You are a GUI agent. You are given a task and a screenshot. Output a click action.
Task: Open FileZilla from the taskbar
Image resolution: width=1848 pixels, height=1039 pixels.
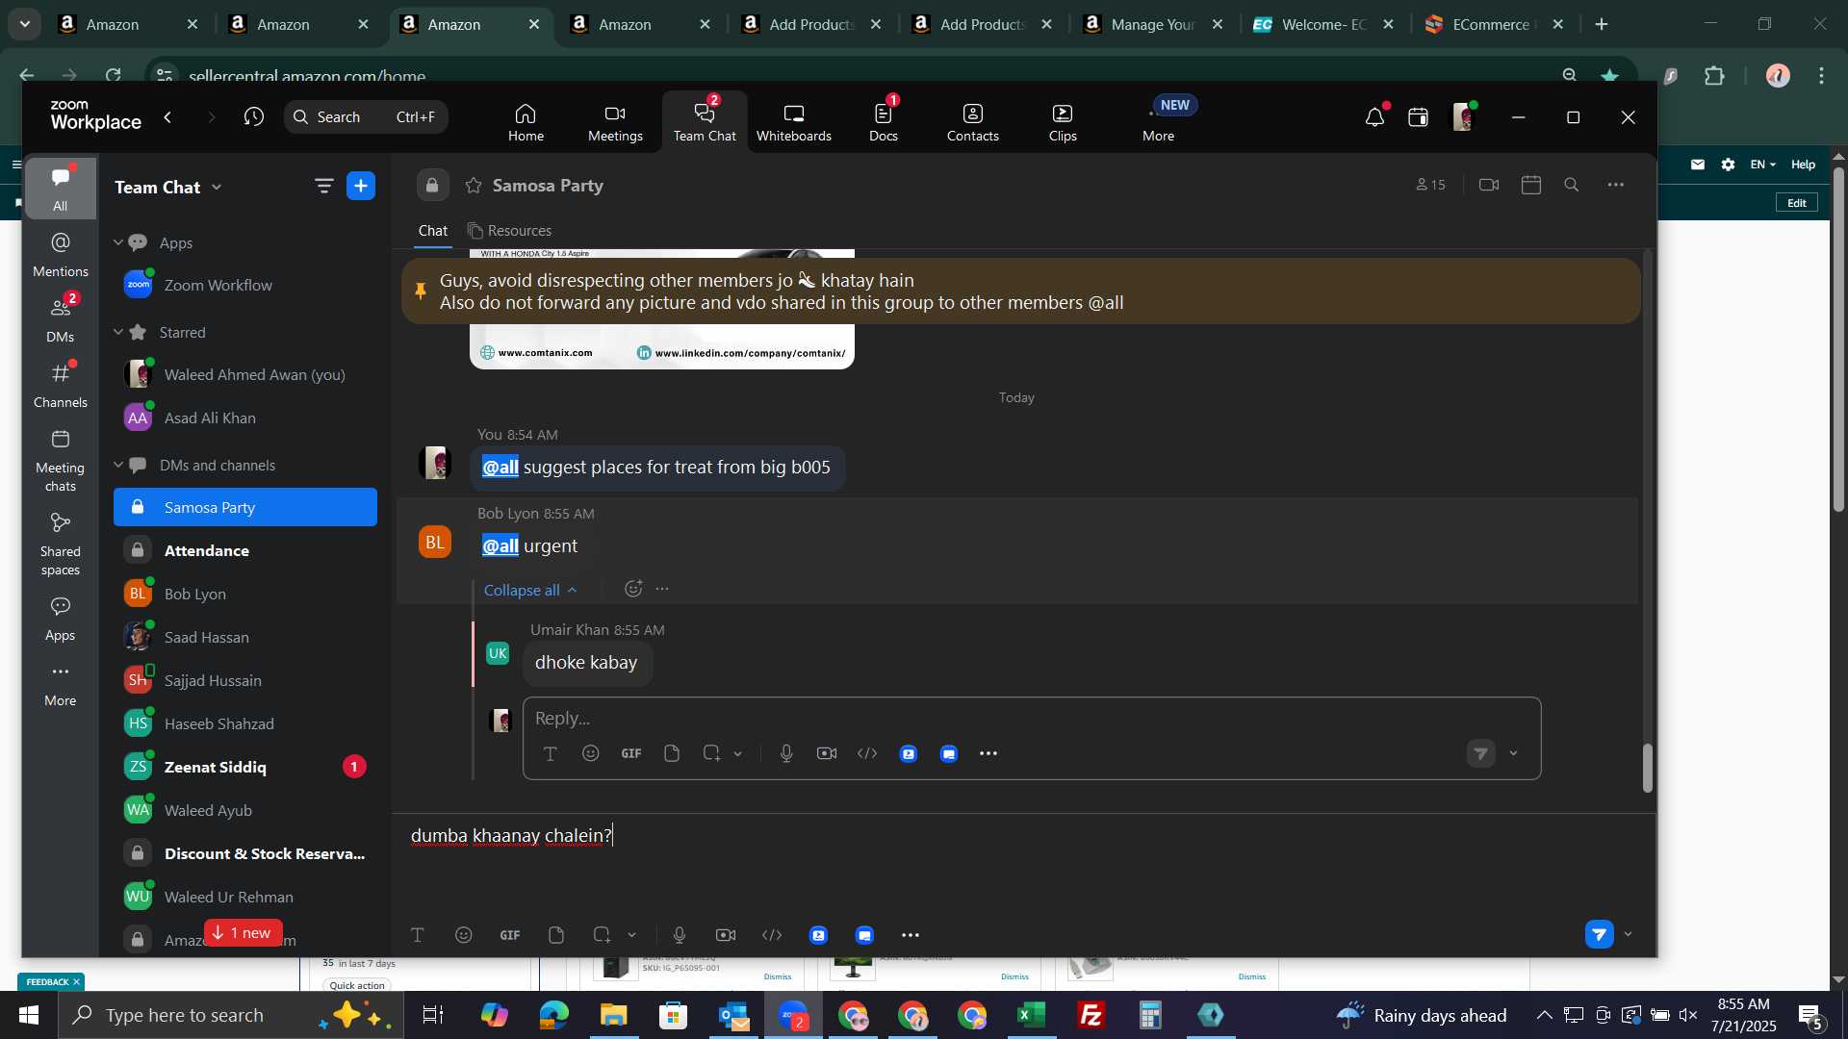[x=1091, y=1015]
